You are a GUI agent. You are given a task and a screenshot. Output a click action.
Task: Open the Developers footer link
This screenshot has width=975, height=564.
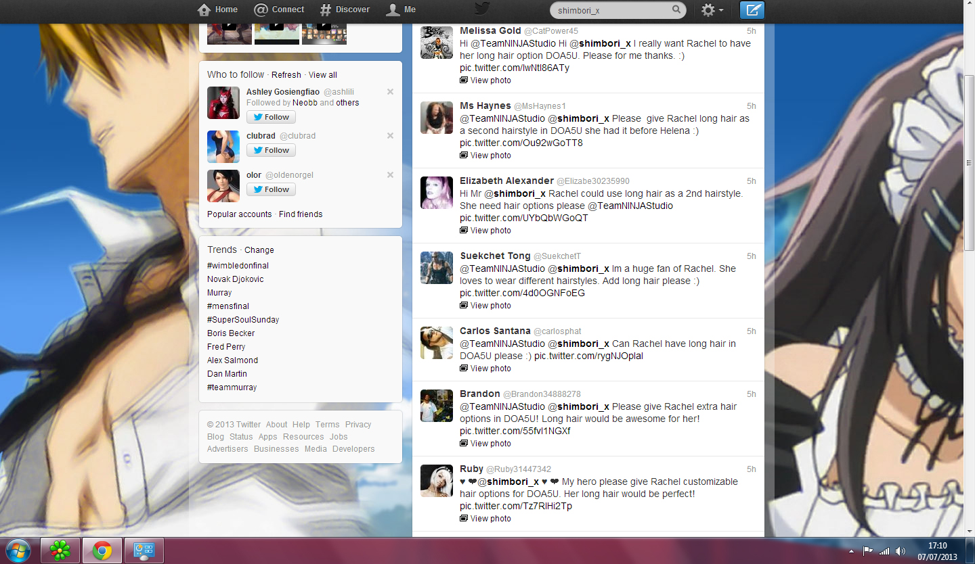(x=353, y=449)
